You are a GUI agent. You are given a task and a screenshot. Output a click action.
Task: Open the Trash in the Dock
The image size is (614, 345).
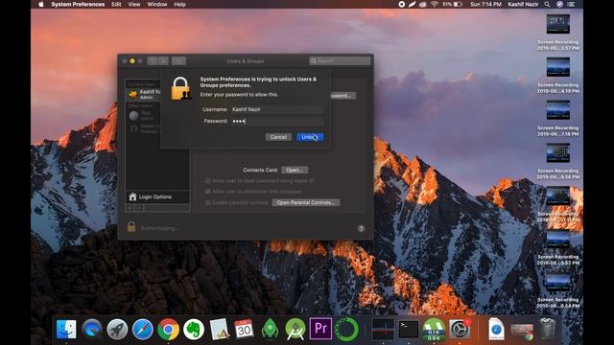[547, 329]
